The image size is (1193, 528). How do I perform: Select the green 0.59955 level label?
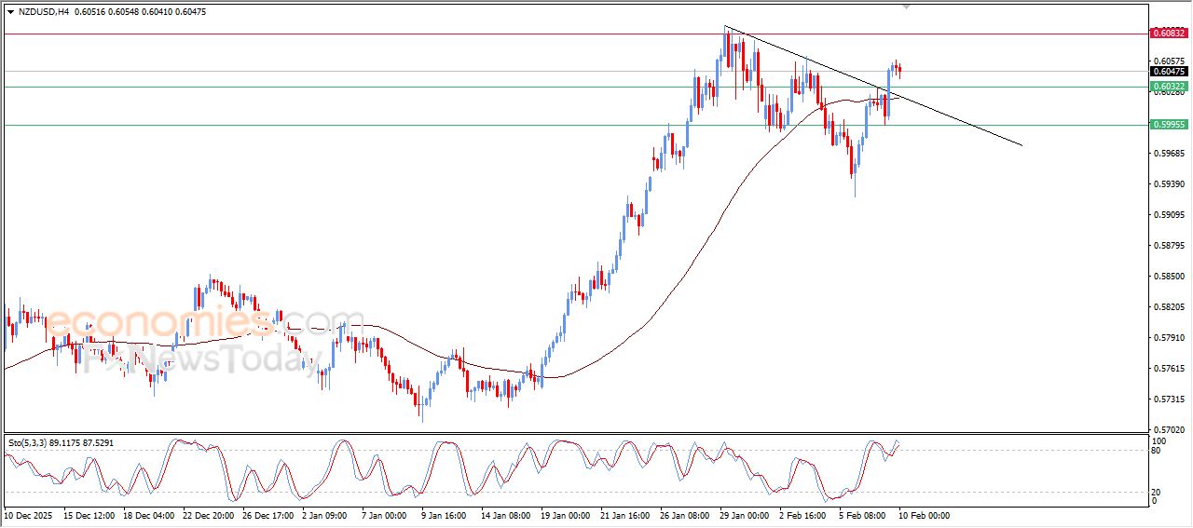pos(1169,125)
